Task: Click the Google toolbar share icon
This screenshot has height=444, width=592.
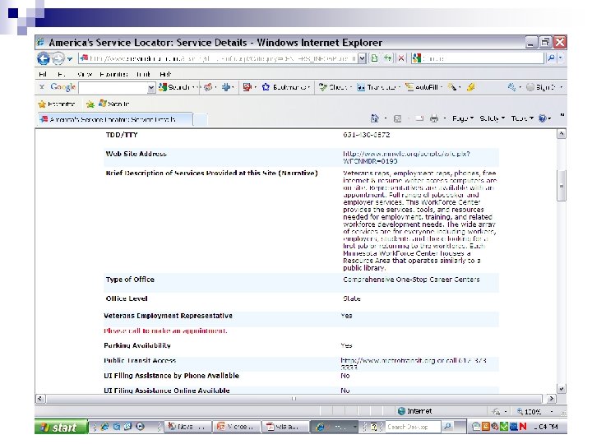Action: 208,87
